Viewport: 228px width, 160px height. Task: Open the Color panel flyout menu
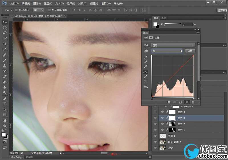pos(225,18)
